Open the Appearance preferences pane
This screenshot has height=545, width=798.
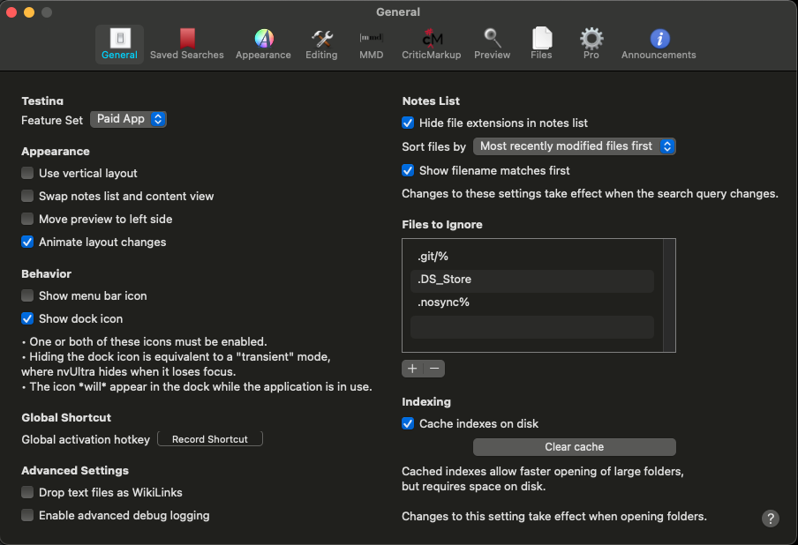click(263, 44)
